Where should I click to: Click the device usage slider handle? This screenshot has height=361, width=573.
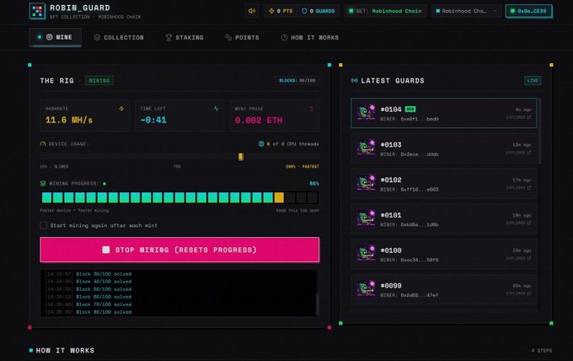point(241,157)
